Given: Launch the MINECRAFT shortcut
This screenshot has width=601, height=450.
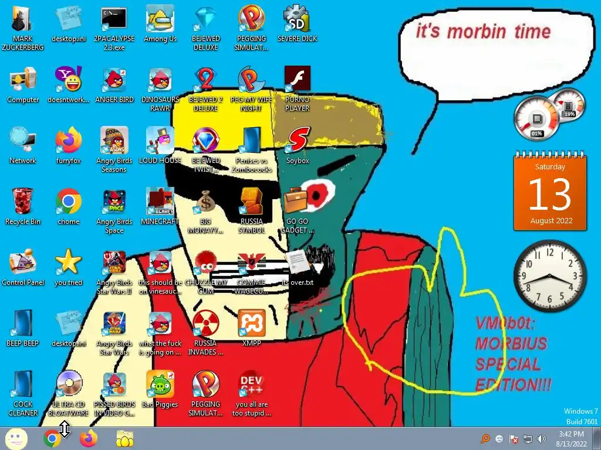Looking at the screenshot, I should pyautogui.click(x=160, y=202).
